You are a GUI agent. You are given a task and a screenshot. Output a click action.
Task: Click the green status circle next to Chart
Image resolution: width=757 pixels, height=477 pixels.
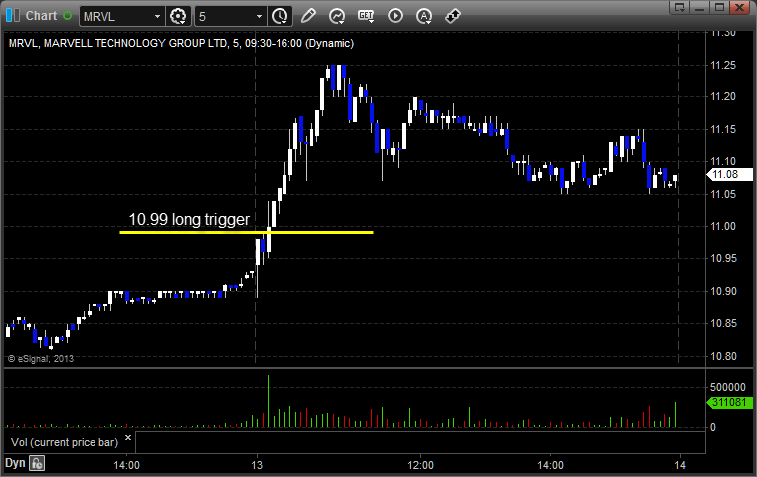click(x=67, y=16)
